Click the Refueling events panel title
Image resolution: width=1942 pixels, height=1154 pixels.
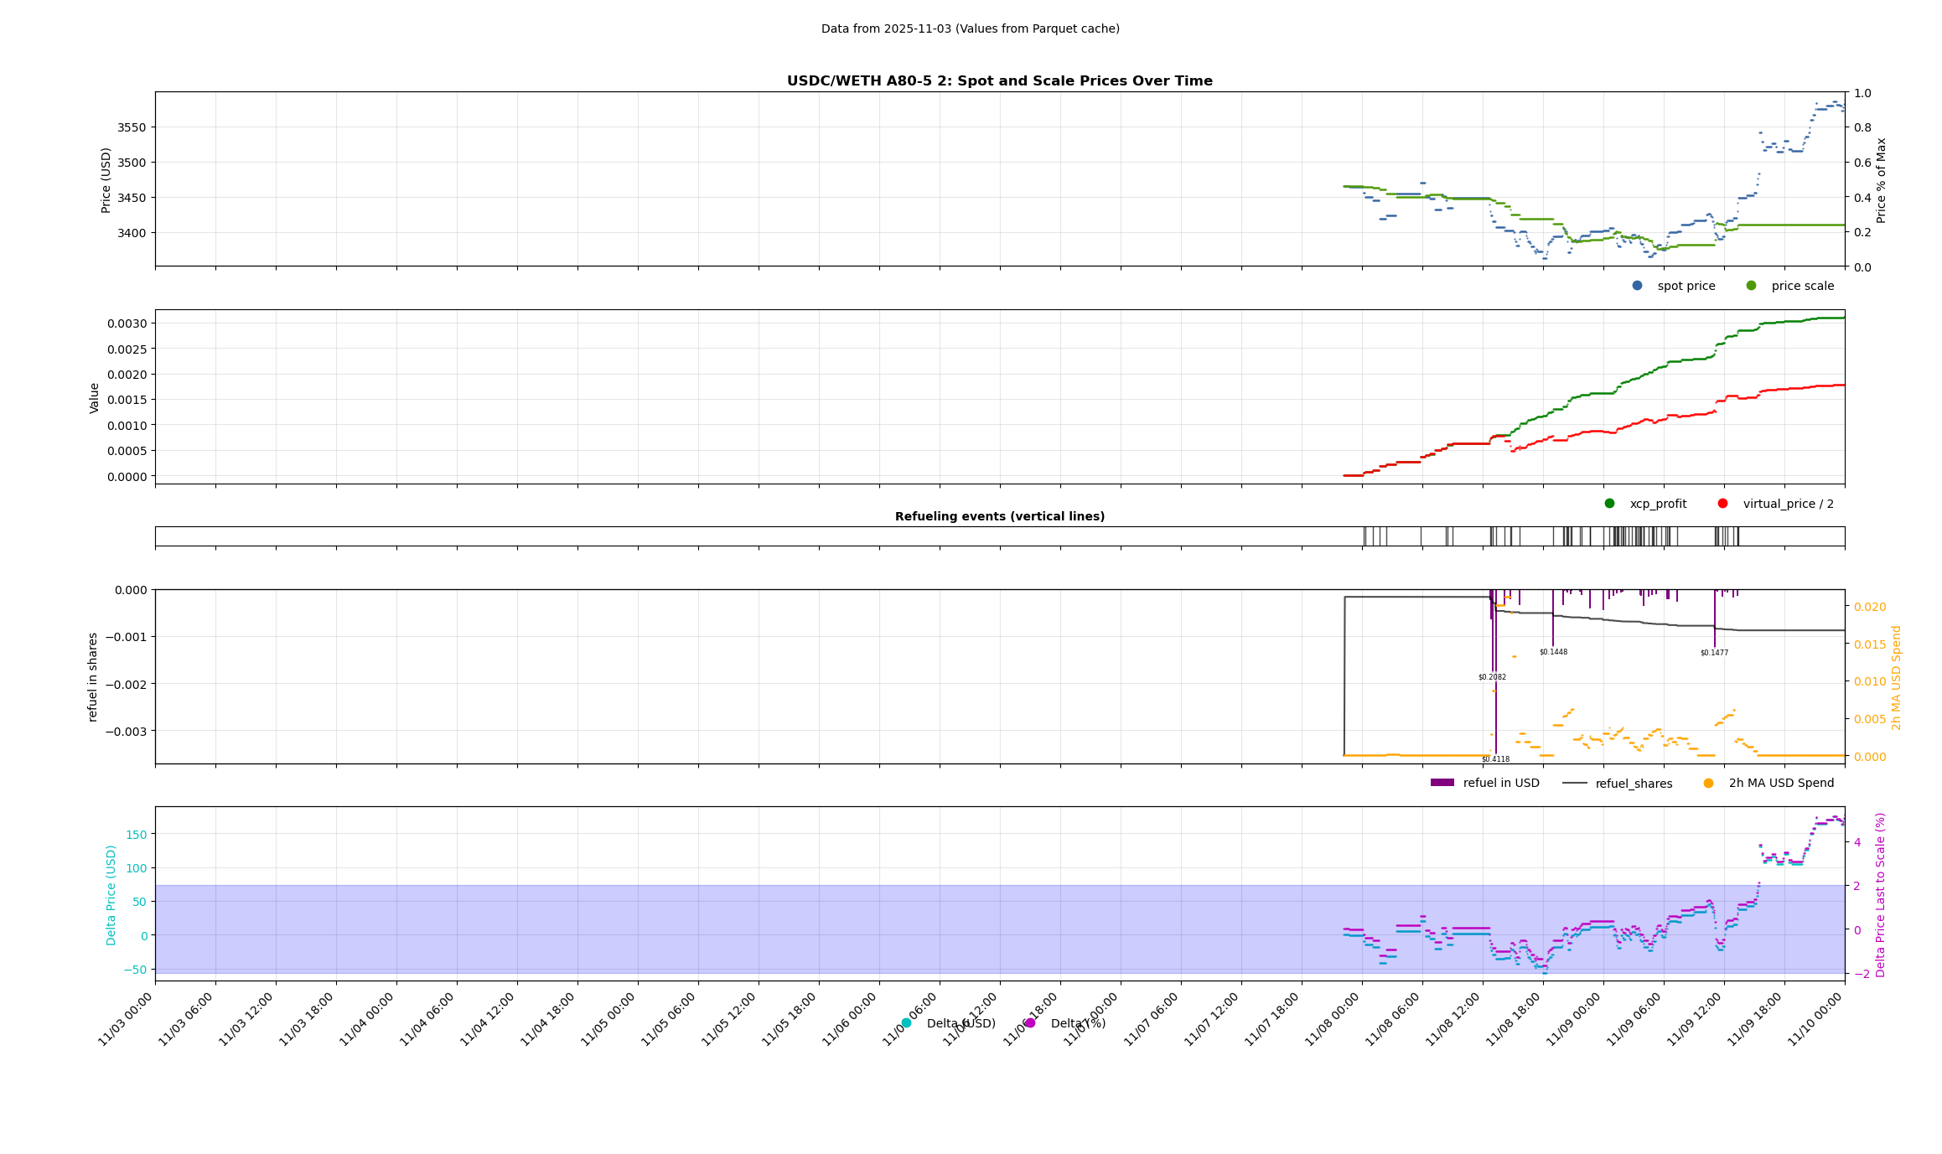999,516
